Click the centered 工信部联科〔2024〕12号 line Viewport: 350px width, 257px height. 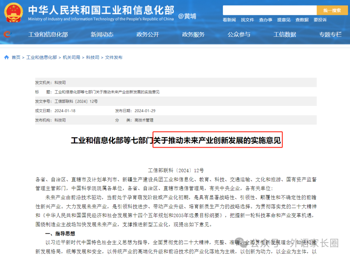[x=176, y=170]
